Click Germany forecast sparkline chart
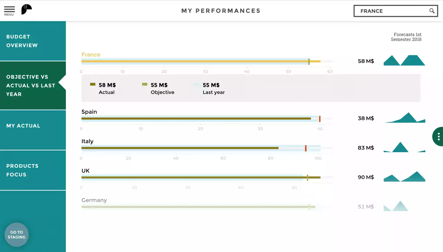This screenshot has height=252, width=443. (396, 206)
